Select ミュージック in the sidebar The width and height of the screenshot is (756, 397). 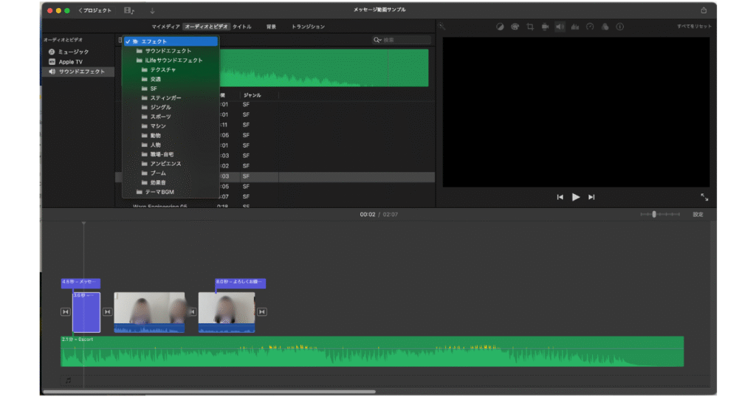tap(73, 52)
